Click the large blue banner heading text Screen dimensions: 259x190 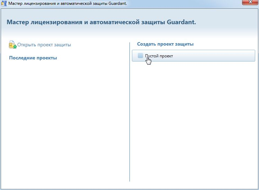tap(101, 22)
